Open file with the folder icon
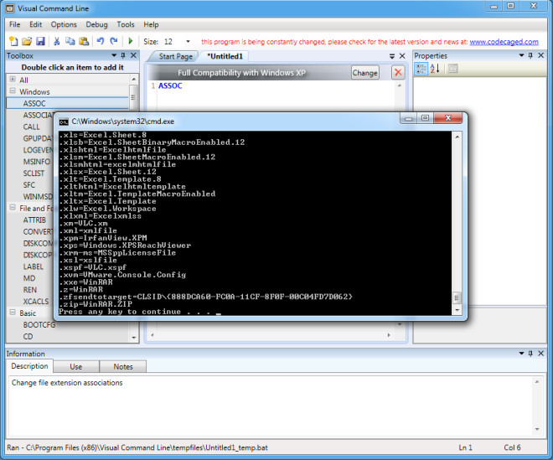553x460 pixels. tap(27, 41)
